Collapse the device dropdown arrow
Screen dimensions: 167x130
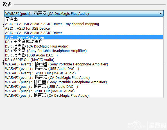click(x=161, y=14)
